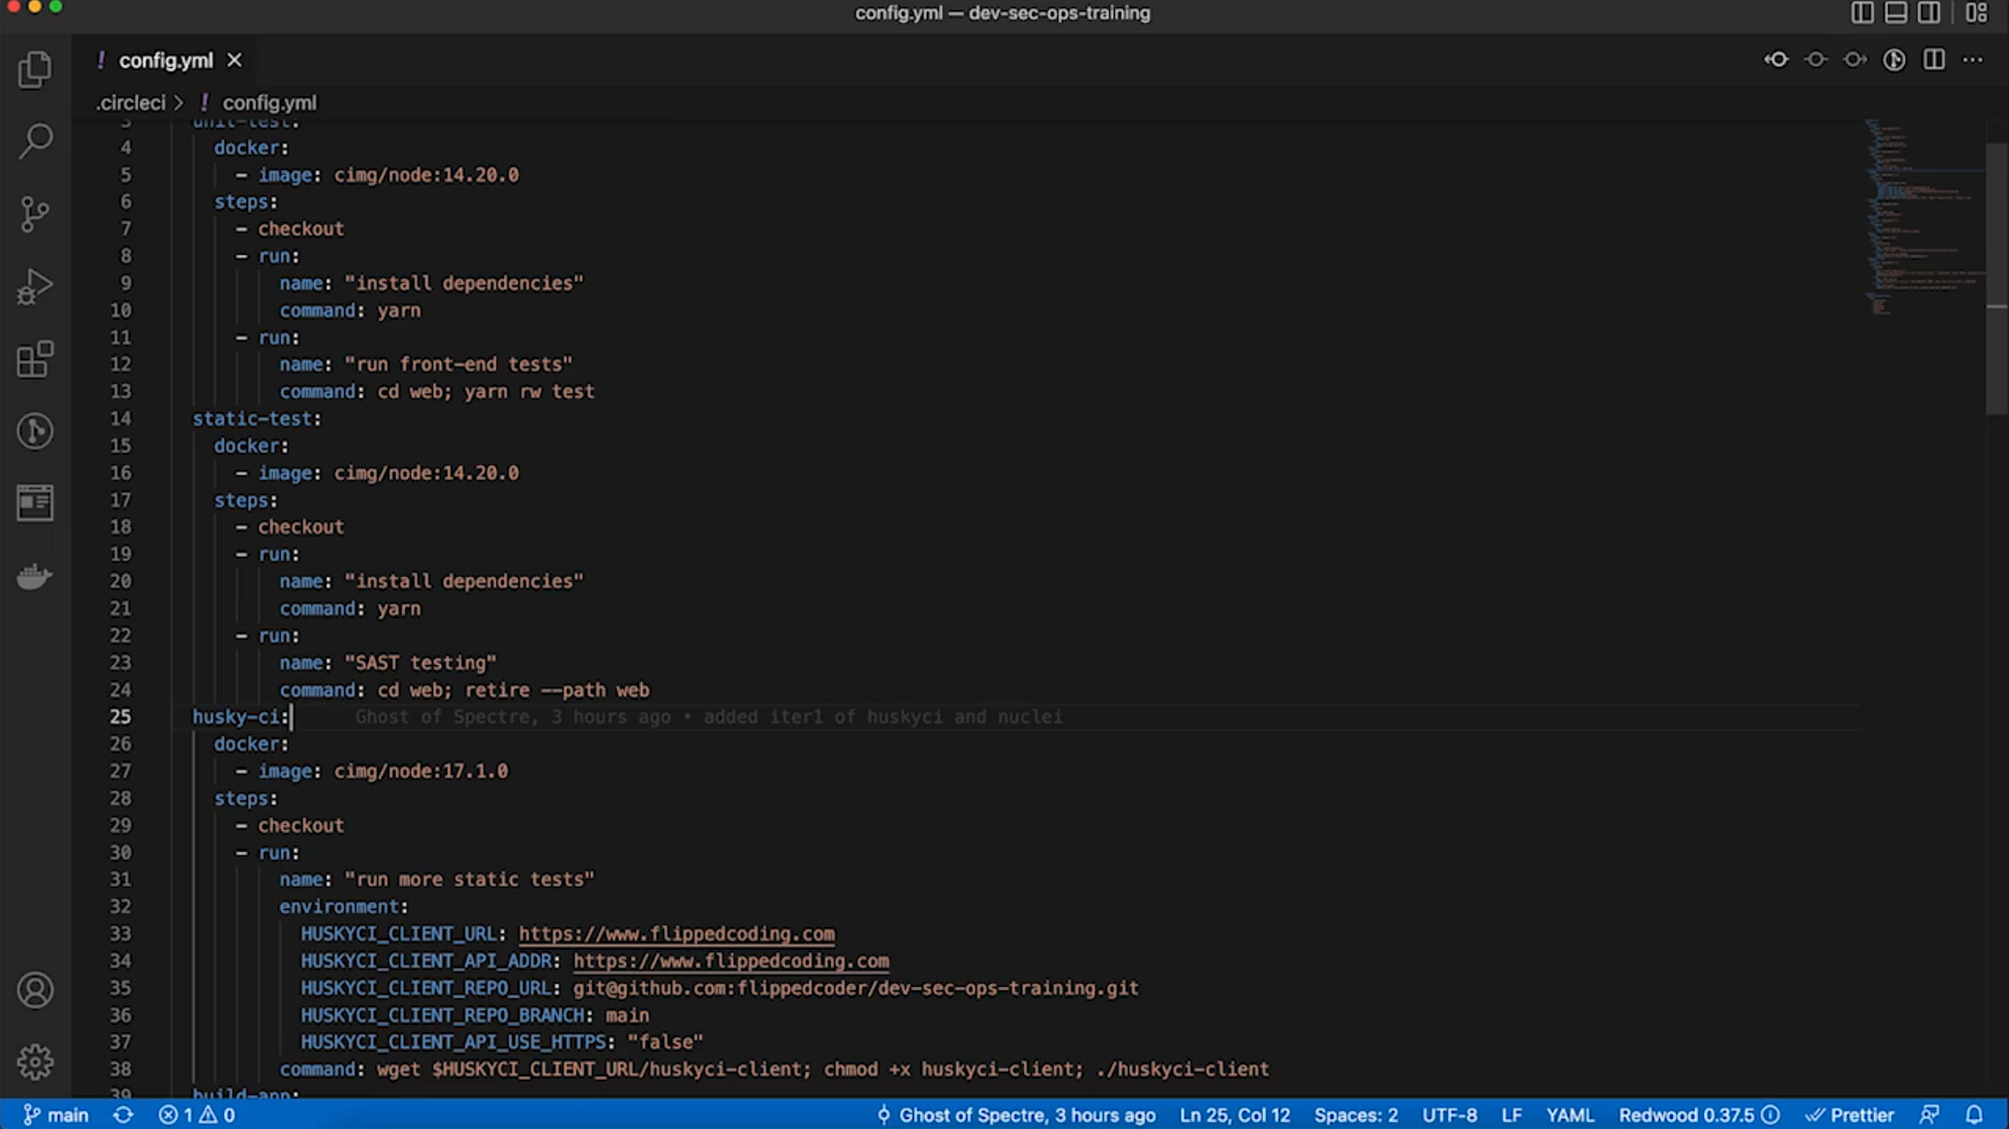Image resolution: width=2009 pixels, height=1129 pixels.
Task: Click the Manage gear icon
Action: coord(35,1062)
